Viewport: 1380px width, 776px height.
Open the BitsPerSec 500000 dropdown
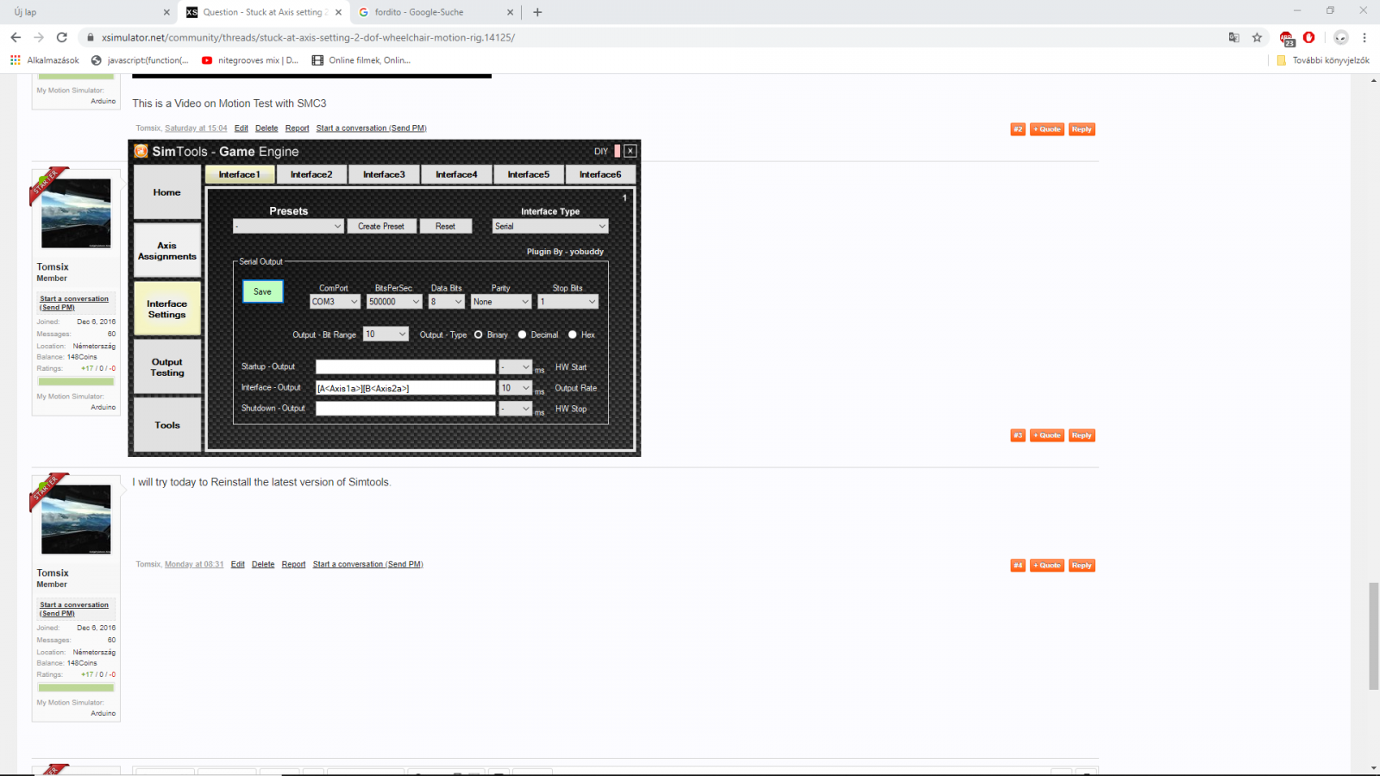pos(395,302)
